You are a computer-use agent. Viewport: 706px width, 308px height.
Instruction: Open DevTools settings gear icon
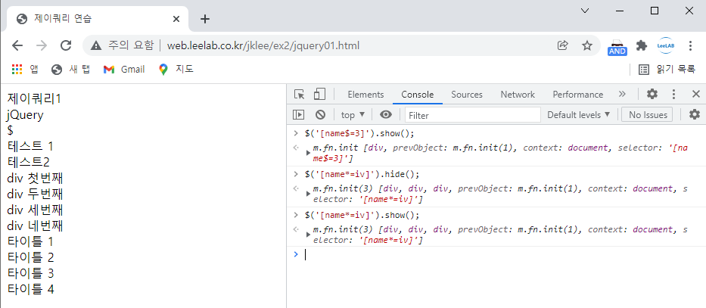coord(652,94)
